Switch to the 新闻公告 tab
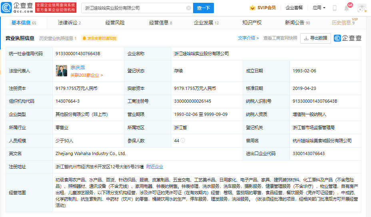Screen dimensions: 371x217 point(297,23)
